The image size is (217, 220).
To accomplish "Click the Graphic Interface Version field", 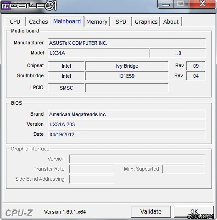I will click(137, 159).
